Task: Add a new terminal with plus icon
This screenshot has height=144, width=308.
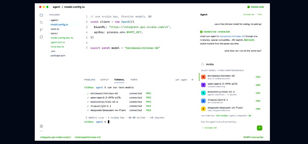Action: (x=192, y=79)
